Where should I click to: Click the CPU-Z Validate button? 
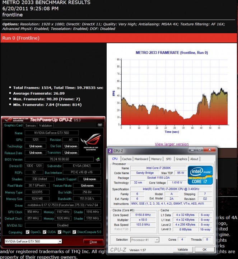click(x=183, y=250)
